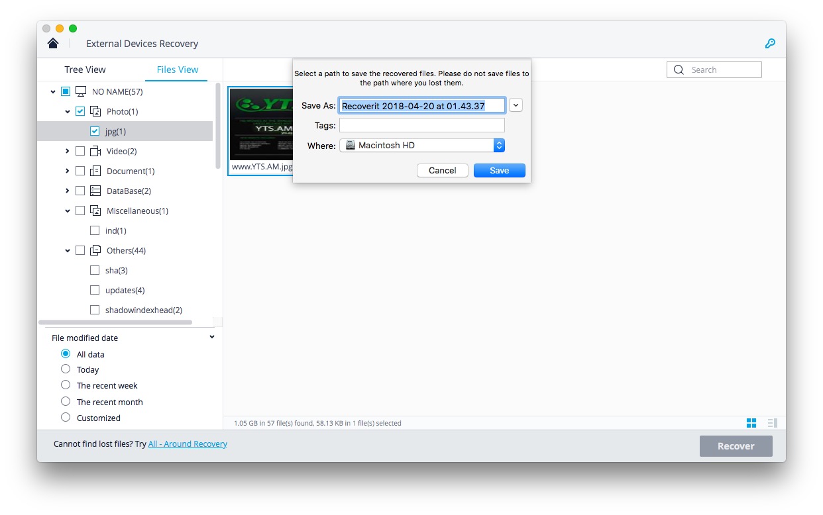Image resolution: width=823 pixels, height=515 pixels.
Task: Uncheck the jpg(1) checkbox
Action: point(95,131)
